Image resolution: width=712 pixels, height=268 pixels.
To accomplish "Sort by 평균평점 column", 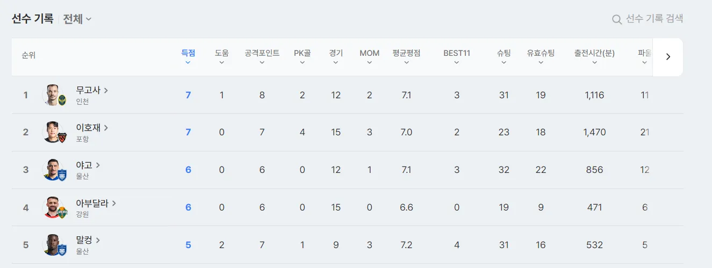I will tap(406, 57).
